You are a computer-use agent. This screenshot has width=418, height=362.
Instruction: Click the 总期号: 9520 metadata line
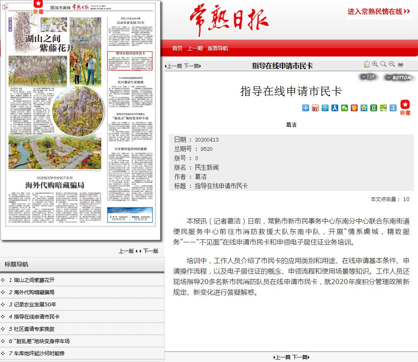(193, 149)
